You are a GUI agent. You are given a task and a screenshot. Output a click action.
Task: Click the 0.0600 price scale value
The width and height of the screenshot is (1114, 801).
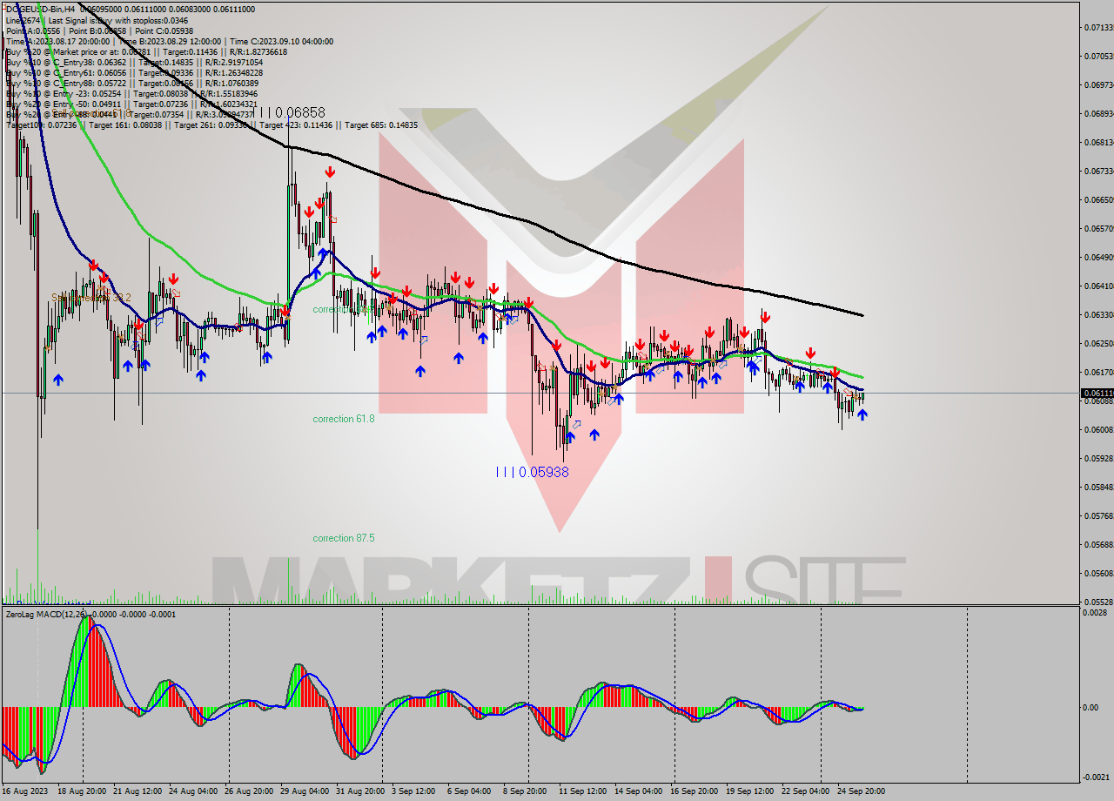(x=1097, y=429)
